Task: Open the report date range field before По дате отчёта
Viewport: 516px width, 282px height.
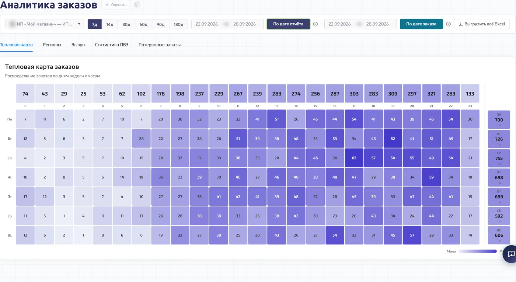Action: [227, 24]
